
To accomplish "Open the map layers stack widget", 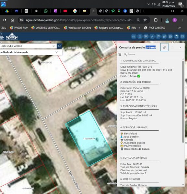I will 140,37.
